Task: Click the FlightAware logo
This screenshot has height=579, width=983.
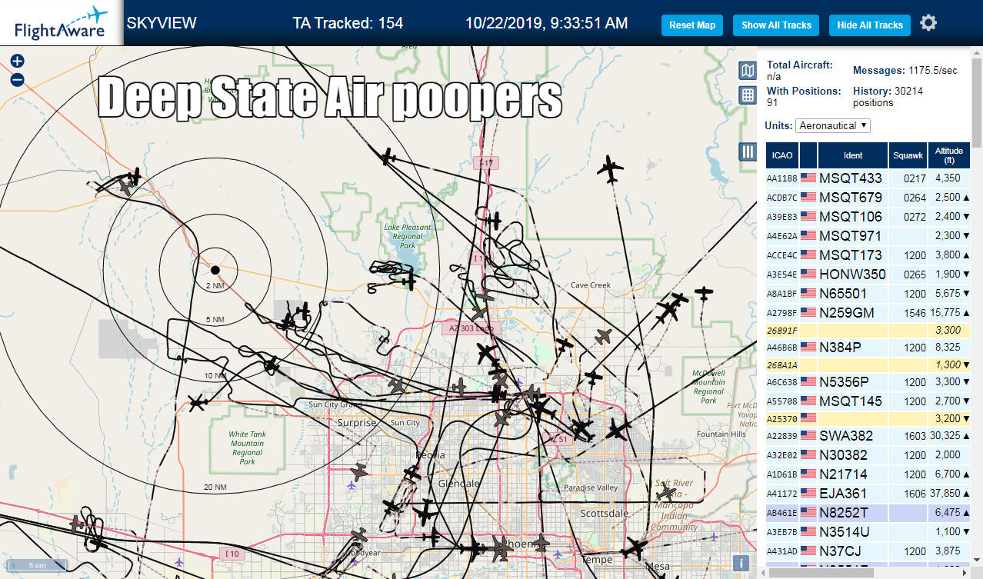Action: 61,22
